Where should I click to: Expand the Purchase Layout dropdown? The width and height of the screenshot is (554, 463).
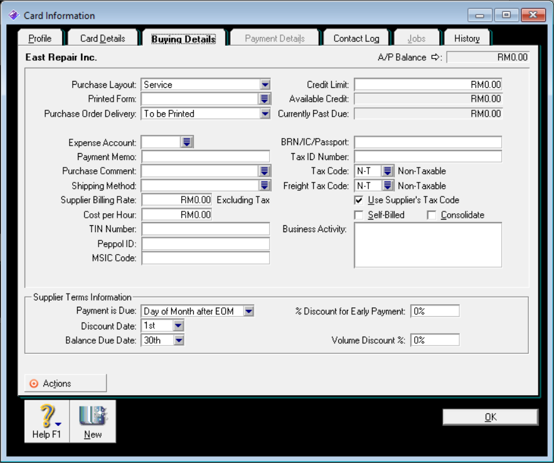pyautogui.click(x=264, y=85)
